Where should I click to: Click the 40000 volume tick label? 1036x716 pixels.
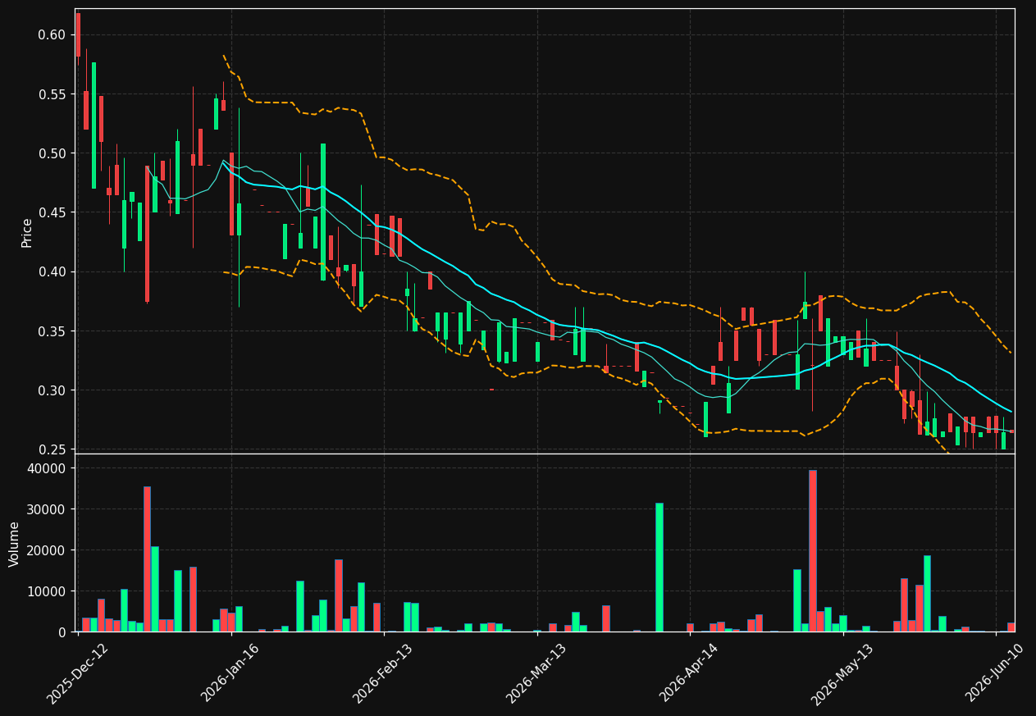click(48, 468)
